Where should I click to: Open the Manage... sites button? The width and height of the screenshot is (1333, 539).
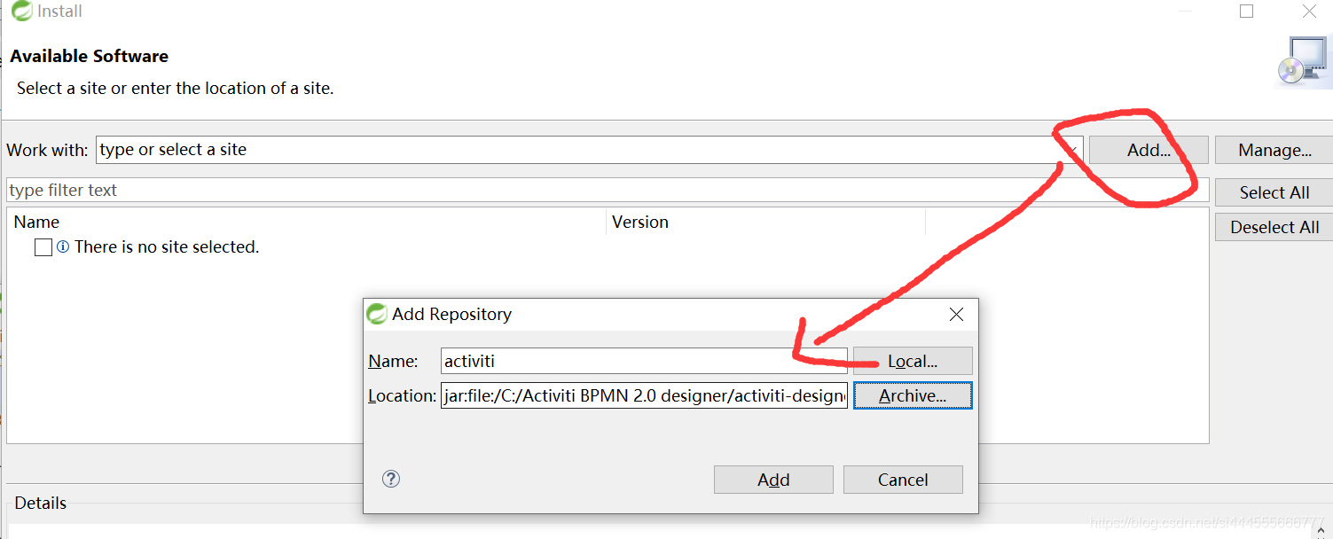[x=1274, y=150]
